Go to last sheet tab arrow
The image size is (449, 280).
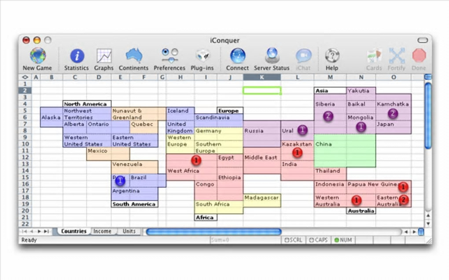[x=46, y=231]
